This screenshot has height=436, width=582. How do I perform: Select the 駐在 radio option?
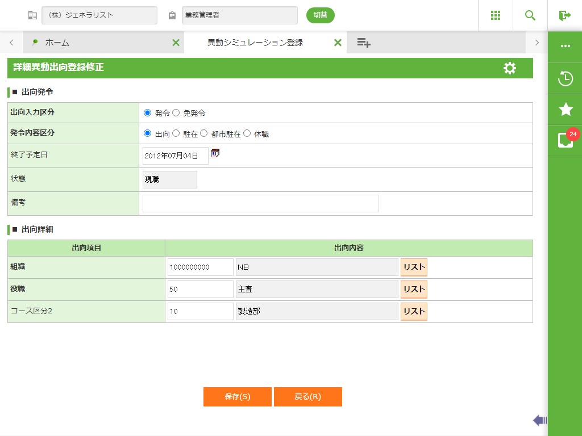(176, 134)
